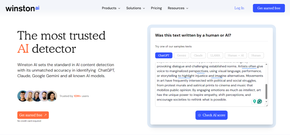Image resolution: width=290 pixels, height=135 pixels.
Task: Expand the Products dropdown menu
Action: [x=111, y=8]
